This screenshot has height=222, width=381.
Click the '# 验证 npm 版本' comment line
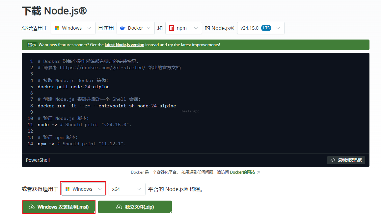pyautogui.click(x=58, y=137)
